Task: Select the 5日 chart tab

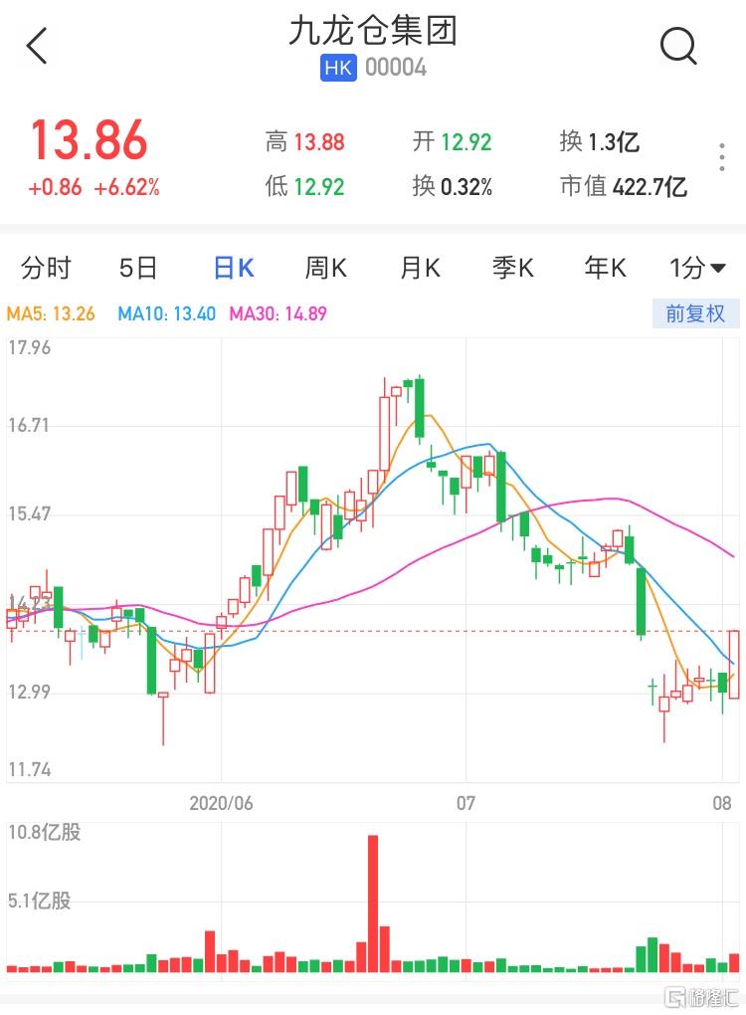Action: (x=138, y=268)
